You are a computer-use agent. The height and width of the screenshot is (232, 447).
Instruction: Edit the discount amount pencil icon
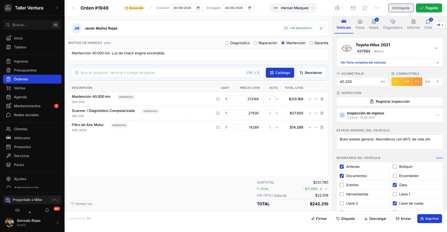(x=321, y=189)
